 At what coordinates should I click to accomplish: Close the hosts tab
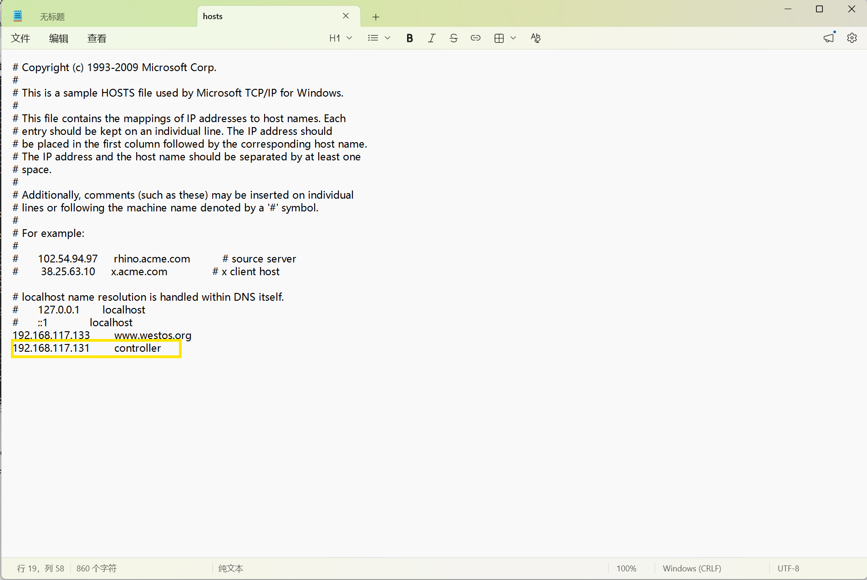point(346,16)
